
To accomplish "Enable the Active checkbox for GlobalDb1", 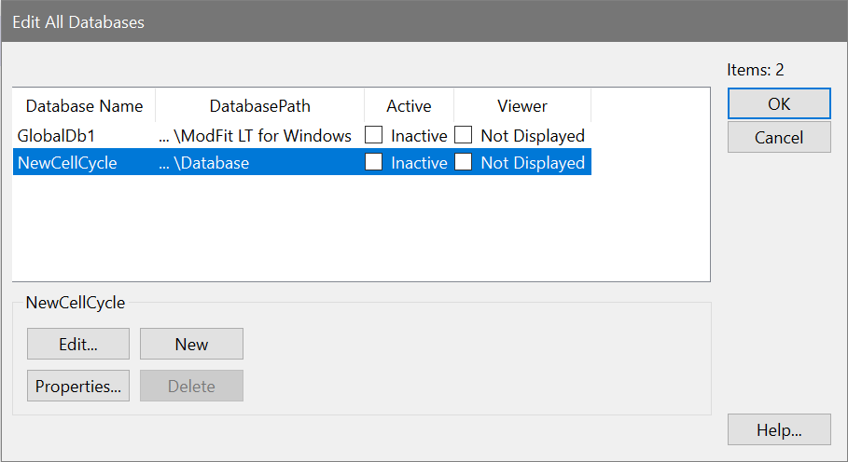I will pos(374,136).
